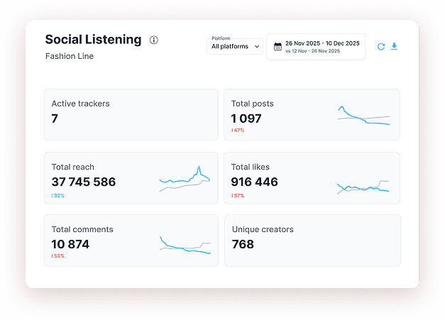Click the 47% change indicator under Total posts
Viewport: 445px width, 320px height.
[x=238, y=131]
